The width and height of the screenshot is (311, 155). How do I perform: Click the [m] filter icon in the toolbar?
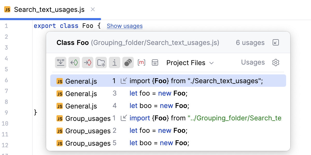click(x=142, y=63)
